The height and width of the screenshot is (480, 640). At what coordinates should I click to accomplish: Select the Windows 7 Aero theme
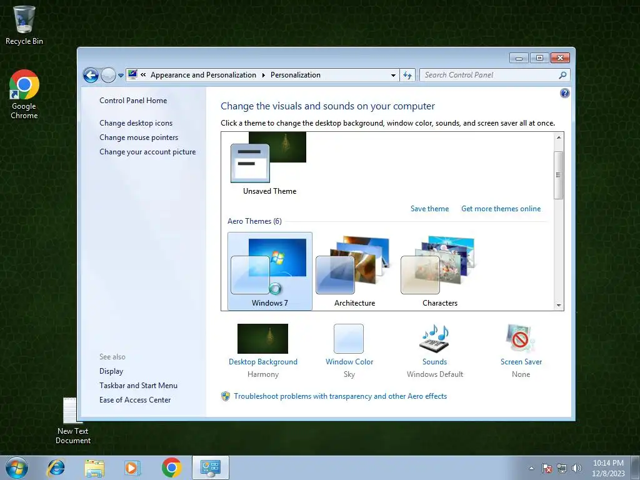(x=270, y=271)
